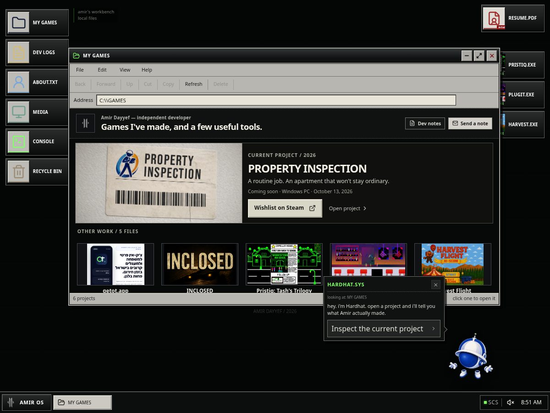550x413 pixels.
Task: Open the View menu
Action: coord(125,70)
